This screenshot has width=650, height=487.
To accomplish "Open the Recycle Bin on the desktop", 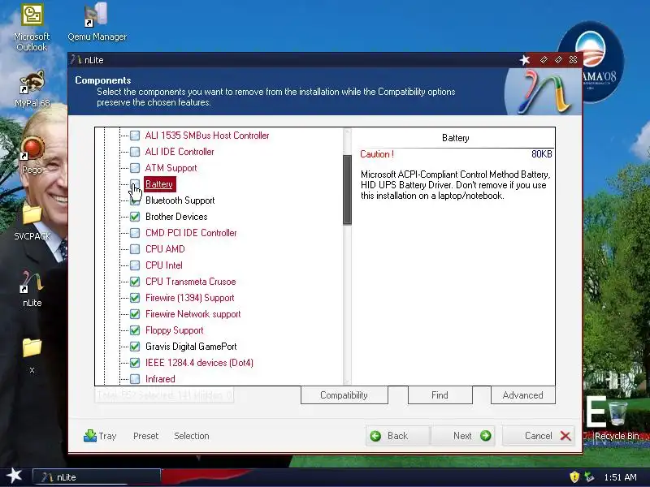I will coord(617,420).
